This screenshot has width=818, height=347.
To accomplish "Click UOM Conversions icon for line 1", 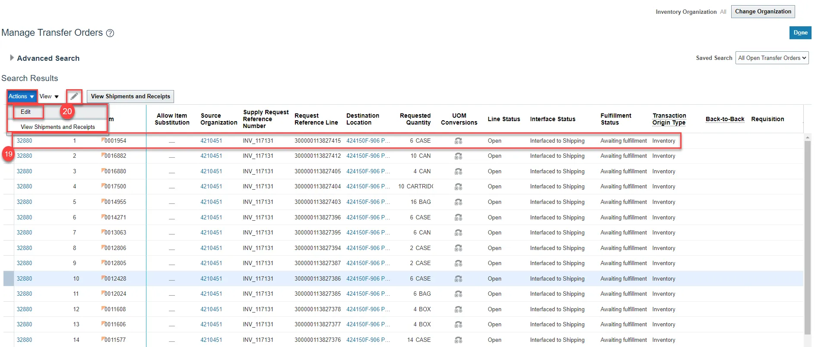I will pos(458,141).
